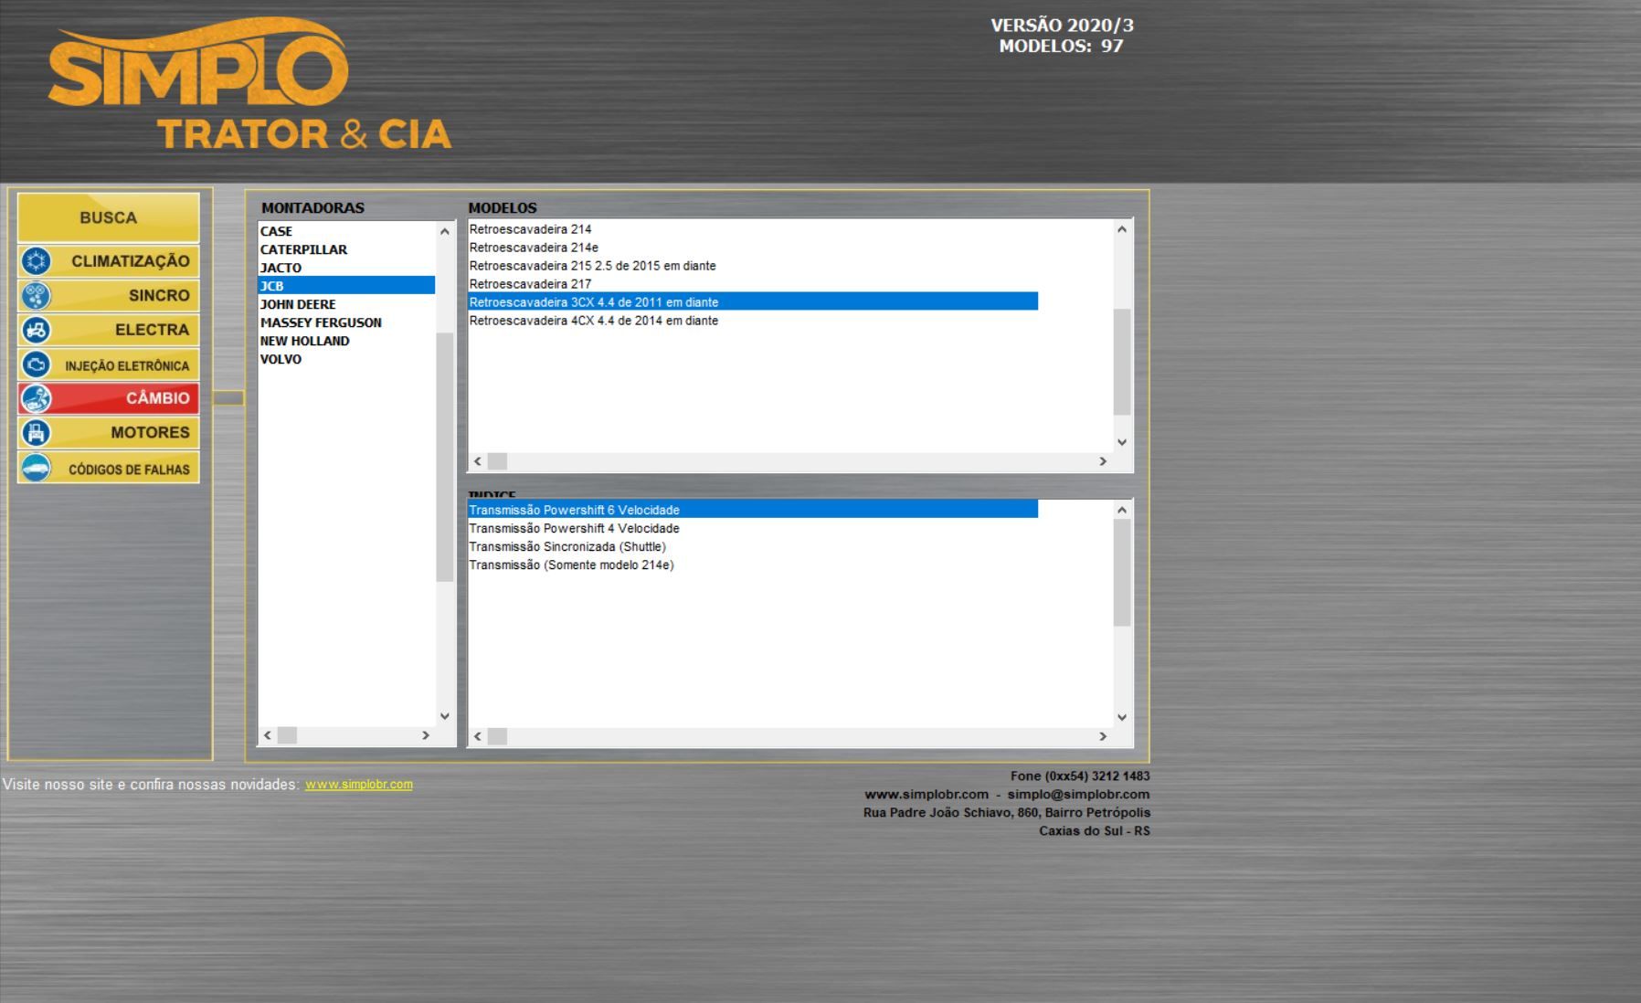
Task: Open Transmissão Sincronizada (Shuttle) index entry
Action: click(567, 547)
